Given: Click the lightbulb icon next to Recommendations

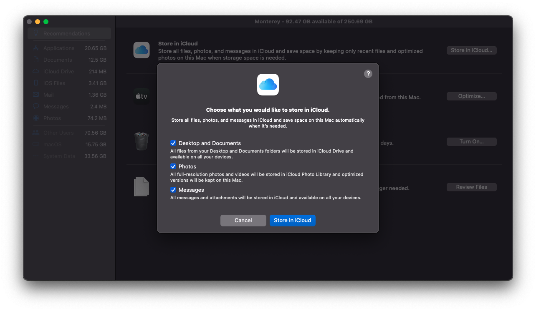Looking at the screenshot, I should tap(36, 33).
